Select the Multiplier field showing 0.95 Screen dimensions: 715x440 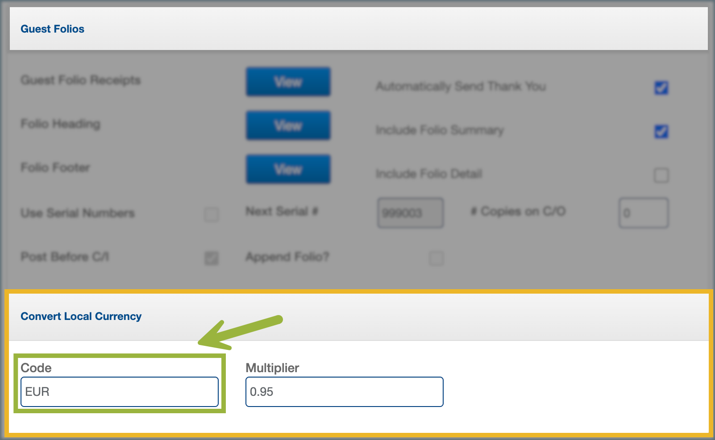(344, 392)
